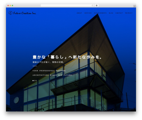The image size is (142, 120).
Task: Click the reader button beside the address bar
Action: [x=97, y=5]
